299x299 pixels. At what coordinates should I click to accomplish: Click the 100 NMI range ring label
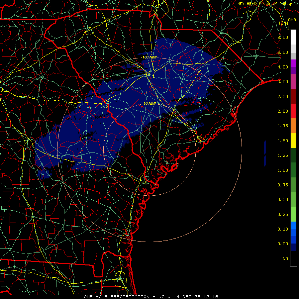[x=149, y=57]
